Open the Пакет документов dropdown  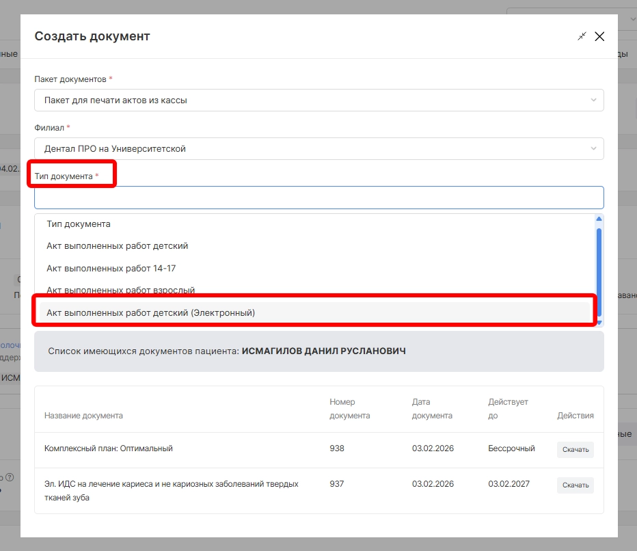pos(318,100)
